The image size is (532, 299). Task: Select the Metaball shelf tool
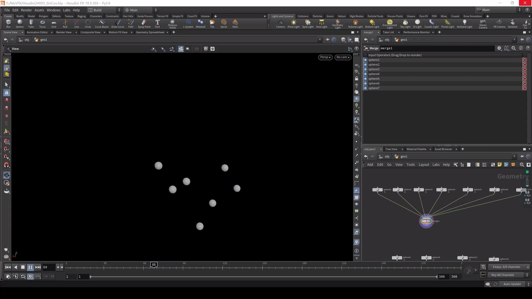coord(200,24)
